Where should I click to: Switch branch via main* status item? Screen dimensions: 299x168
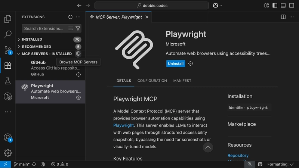click(22, 164)
